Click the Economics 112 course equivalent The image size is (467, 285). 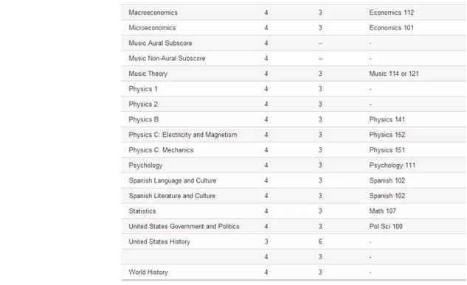tap(391, 13)
